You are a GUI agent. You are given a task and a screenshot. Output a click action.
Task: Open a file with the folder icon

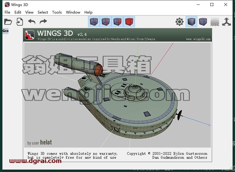point(8,22)
